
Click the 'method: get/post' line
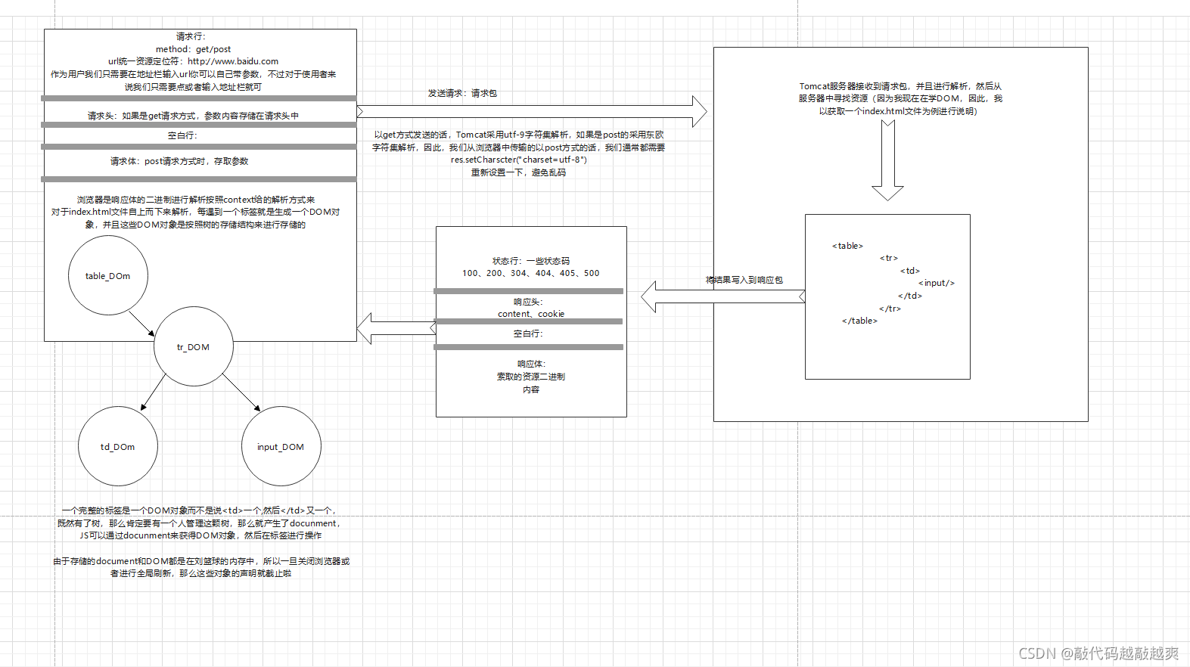tap(194, 49)
